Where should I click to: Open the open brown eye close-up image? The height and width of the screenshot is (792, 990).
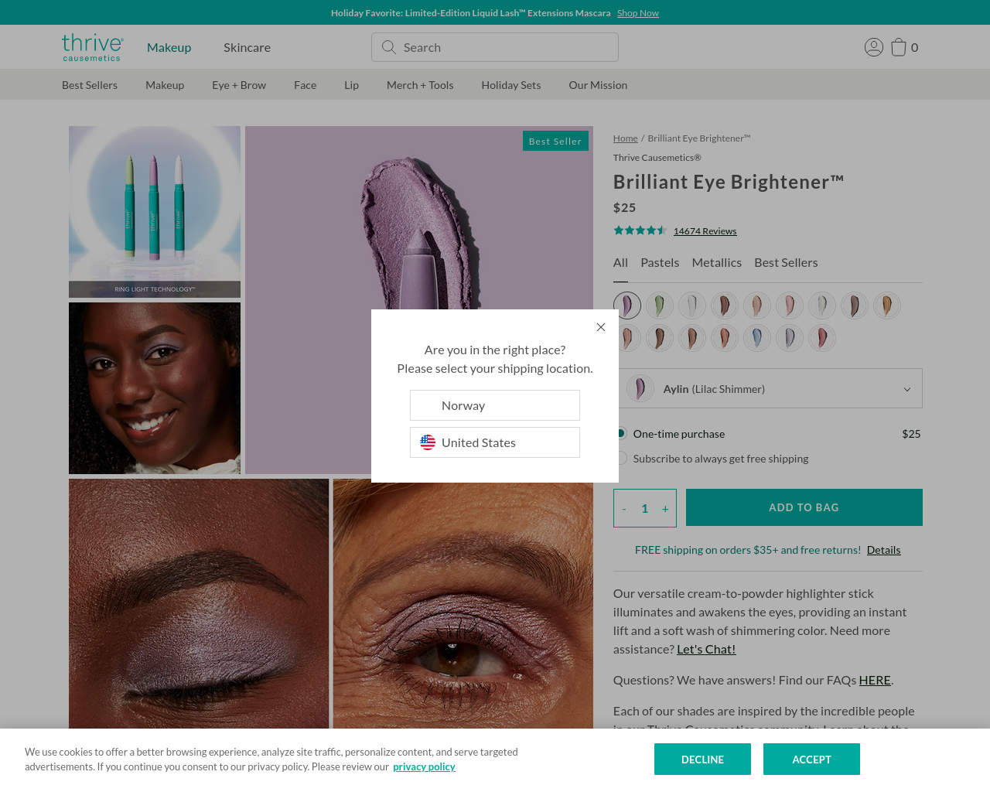click(x=463, y=603)
